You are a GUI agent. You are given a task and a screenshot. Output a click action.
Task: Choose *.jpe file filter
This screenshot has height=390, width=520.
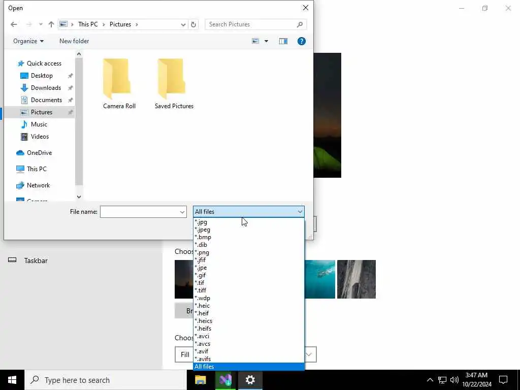pos(248,268)
